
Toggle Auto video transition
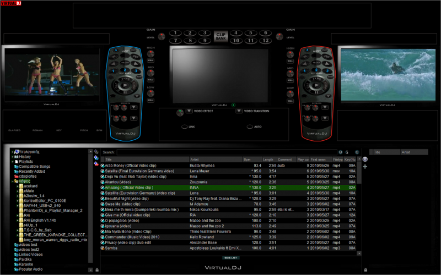250,127
